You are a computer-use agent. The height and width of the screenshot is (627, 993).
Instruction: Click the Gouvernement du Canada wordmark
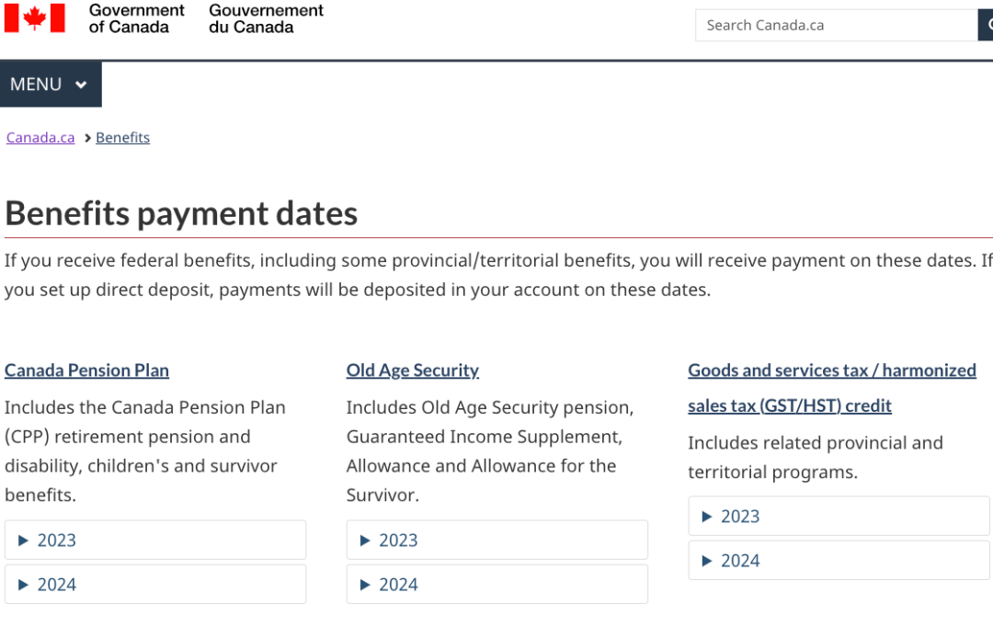tap(266, 18)
